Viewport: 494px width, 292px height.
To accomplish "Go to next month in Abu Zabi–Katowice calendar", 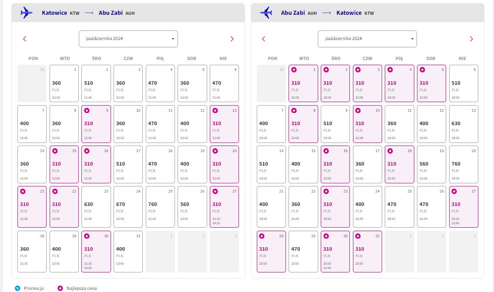I will (471, 39).
